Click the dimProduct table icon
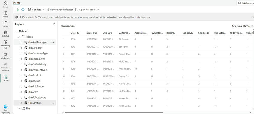Screen dimensions: 254x114 coord(26,75)
